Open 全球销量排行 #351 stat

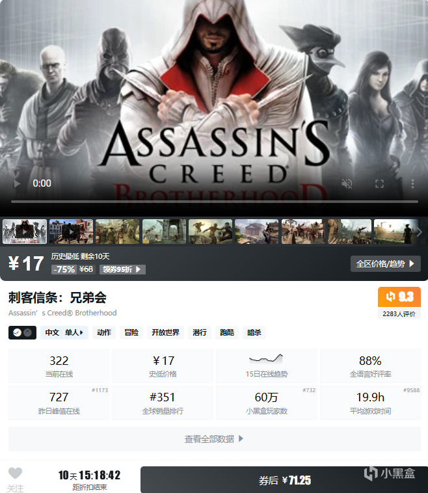click(x=163, y=403)
